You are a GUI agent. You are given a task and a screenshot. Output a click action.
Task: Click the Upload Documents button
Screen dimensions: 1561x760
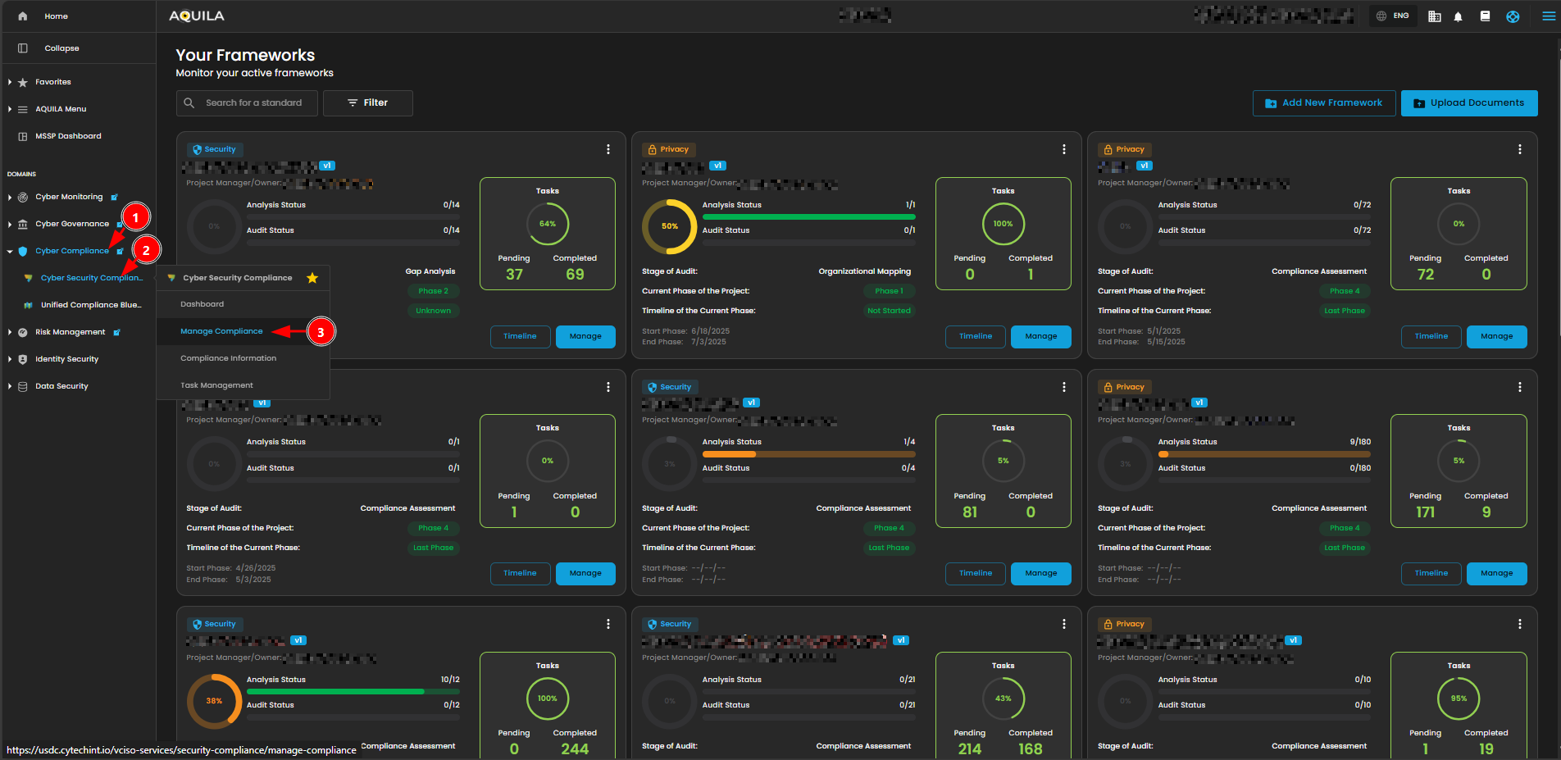point(1468,103)
